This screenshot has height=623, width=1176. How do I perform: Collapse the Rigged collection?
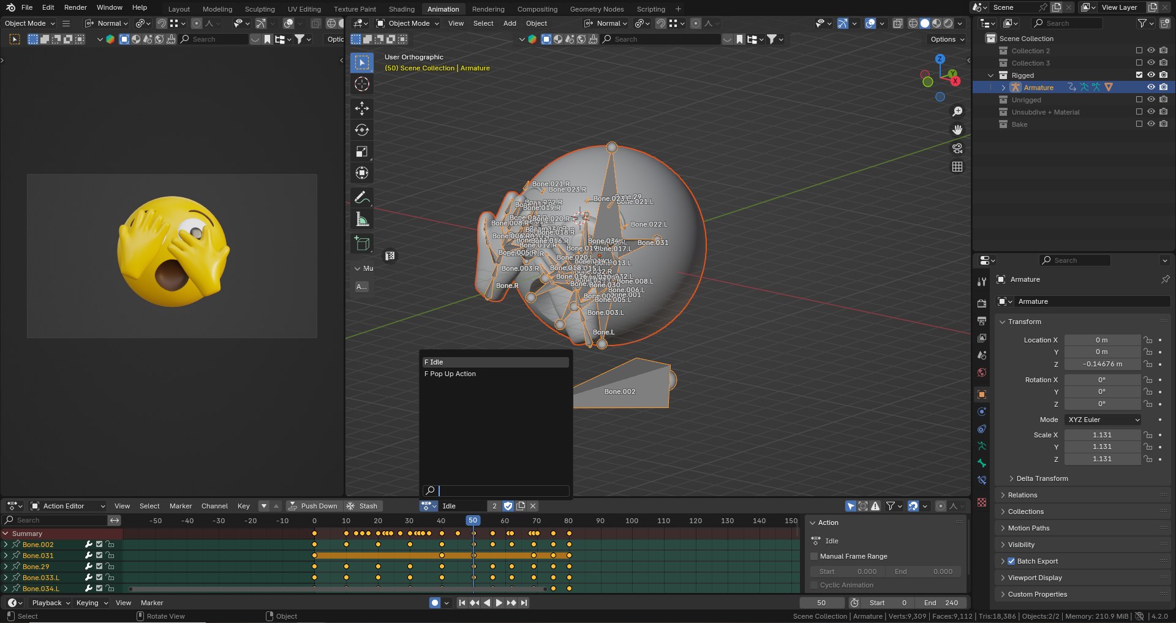pyautogui.click(x=990, y=75)
